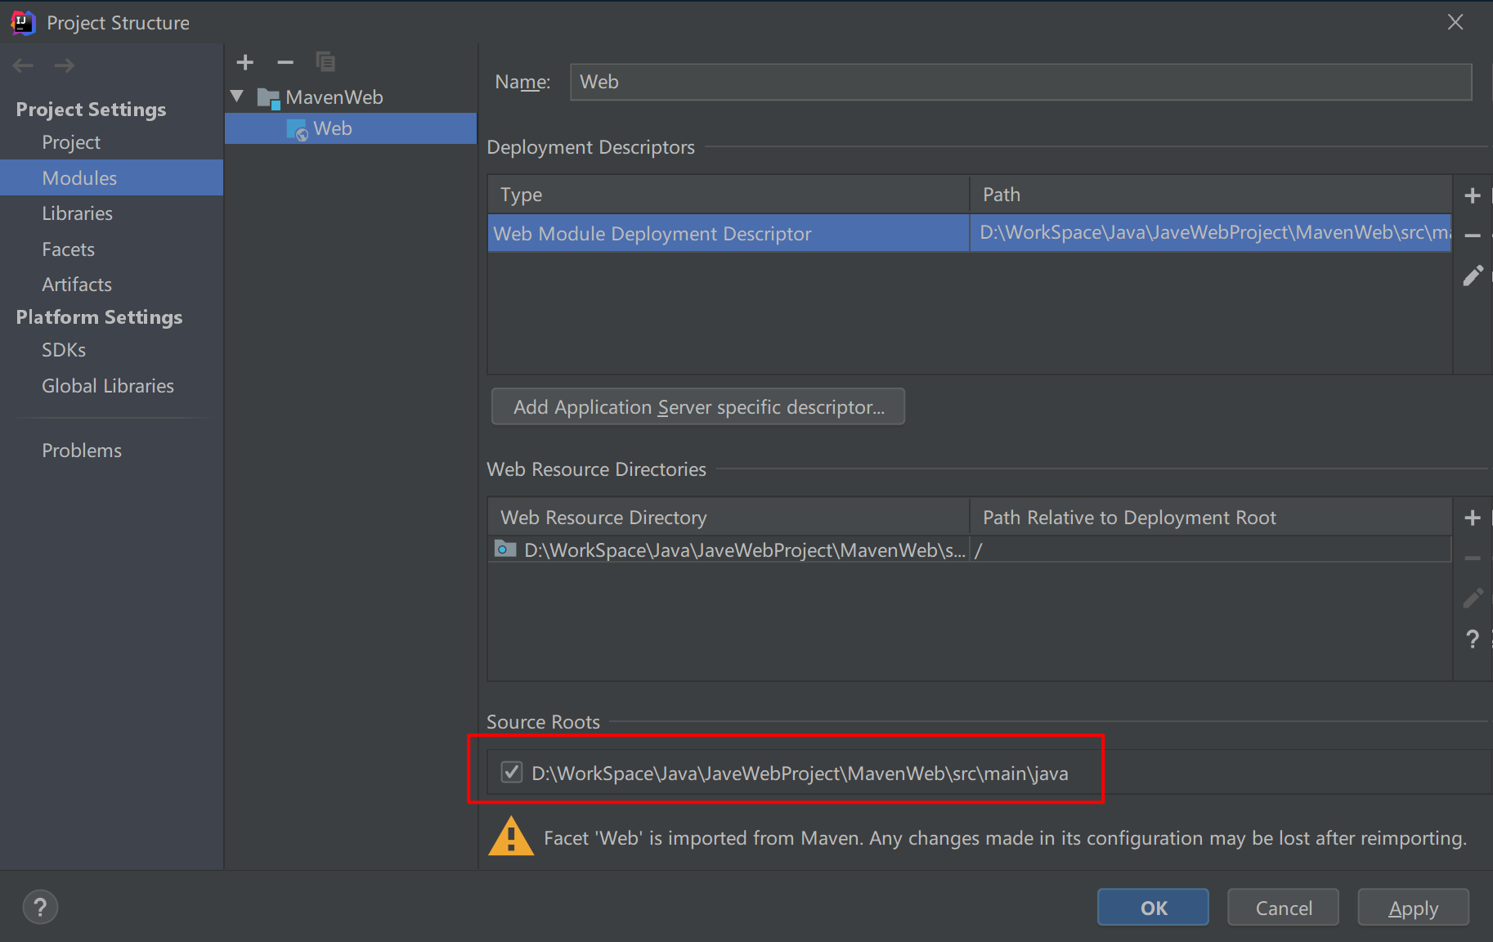Copy the selected module icon
The height and width of the screenshot is (942, 1493).
(x=325, y=62)
